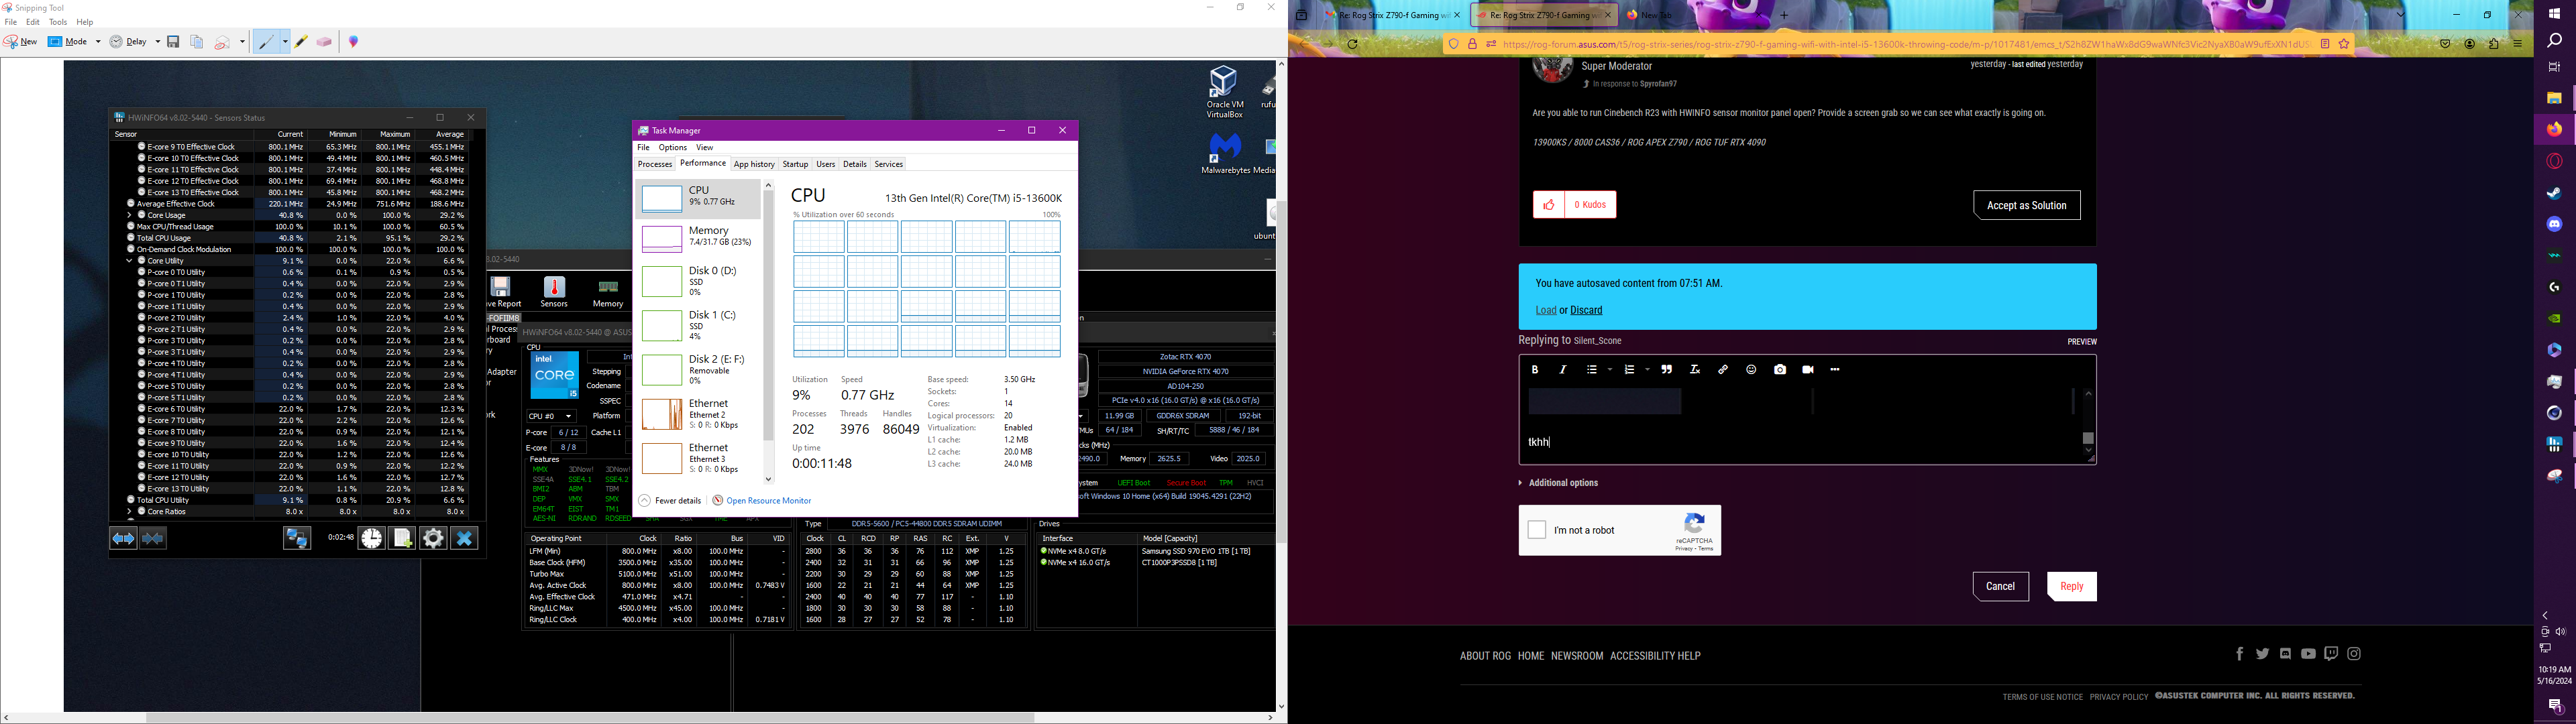Open Facebook link in ROG footer

pyautogui.click(x=2240, y=654)
